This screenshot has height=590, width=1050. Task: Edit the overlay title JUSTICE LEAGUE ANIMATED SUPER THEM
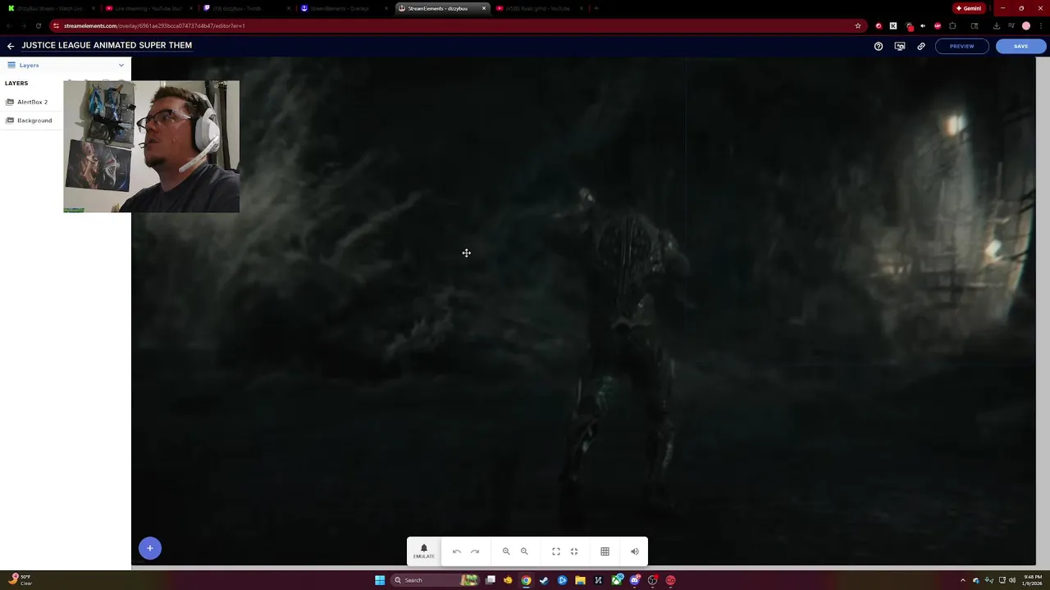(x=107, y=46)
